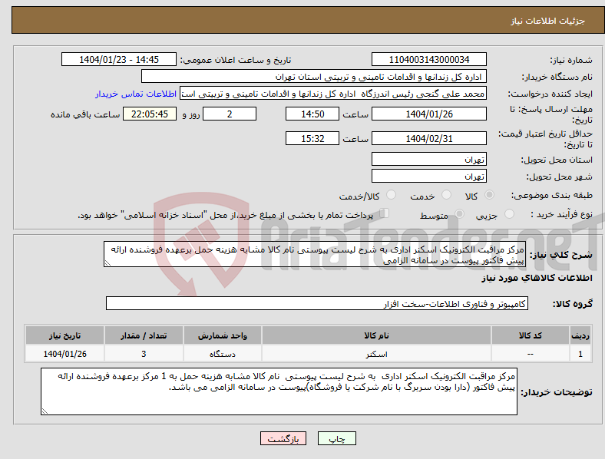Select the کالا/خدمت radio button
This screenshot has height=459, width=605.
(392, 195)
